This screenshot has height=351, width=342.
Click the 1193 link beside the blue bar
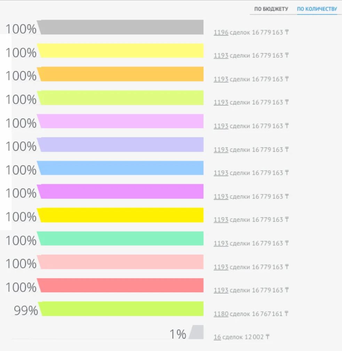click(x=221, y=173)
